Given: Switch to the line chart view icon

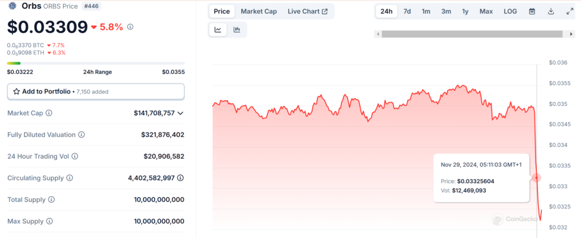Looking at the screenshot, I should coord(218,30).
